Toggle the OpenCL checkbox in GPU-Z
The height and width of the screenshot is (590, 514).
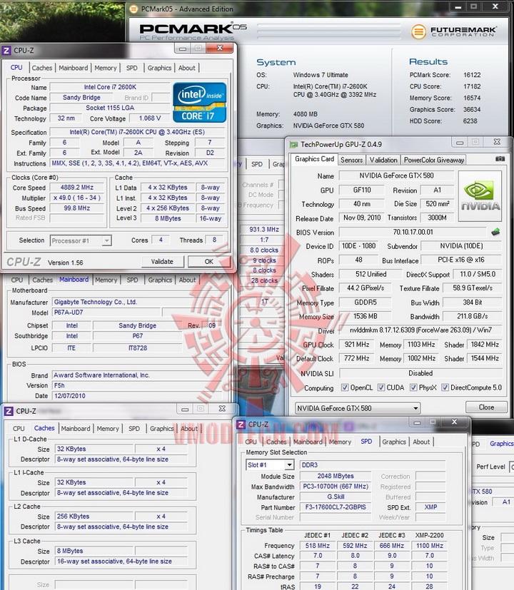(x=345, y=387)
